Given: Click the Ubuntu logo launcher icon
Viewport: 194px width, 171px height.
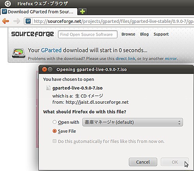Looking at the screenshot, I should (x=8, y=3).
